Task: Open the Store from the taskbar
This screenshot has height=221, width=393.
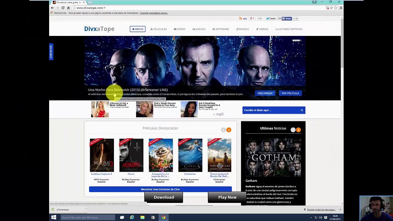Action: point(153,217)
